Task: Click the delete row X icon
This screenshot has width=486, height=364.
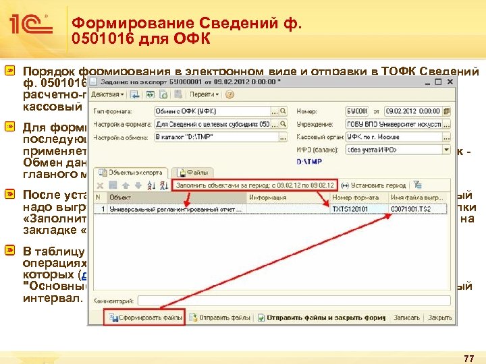Action: coord(100,186)
